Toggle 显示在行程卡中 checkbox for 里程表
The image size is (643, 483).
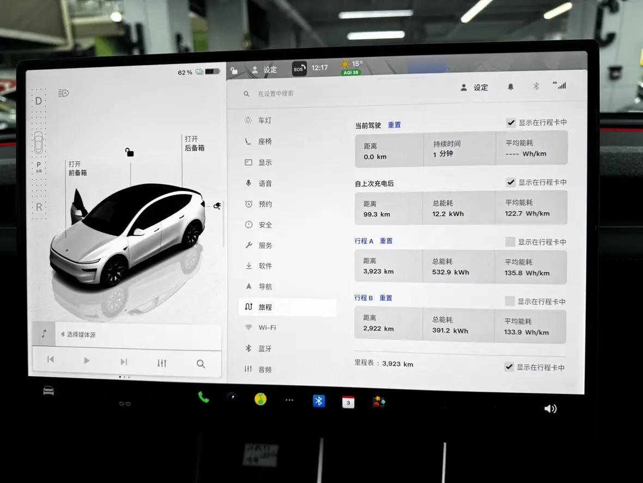(x=509, y=367)
